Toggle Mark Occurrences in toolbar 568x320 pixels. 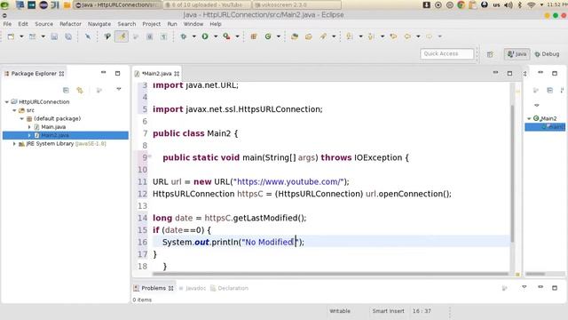122,36
